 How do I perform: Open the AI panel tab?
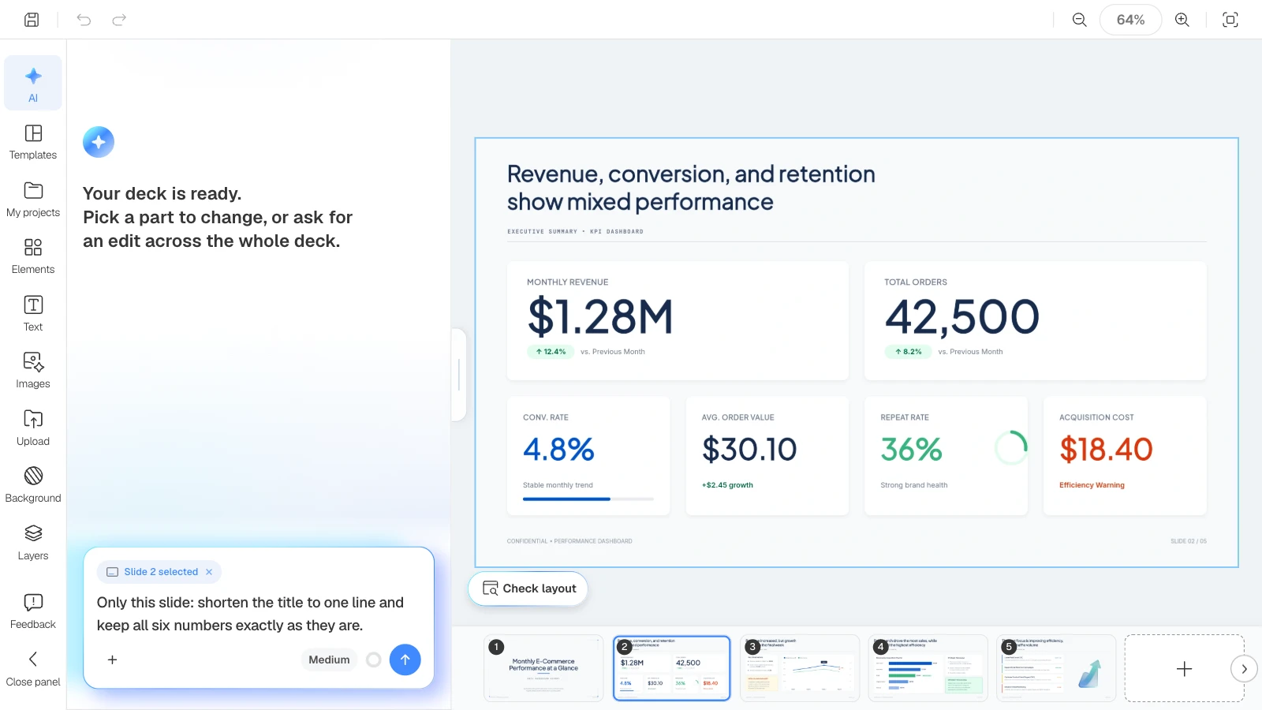[33, 83]
